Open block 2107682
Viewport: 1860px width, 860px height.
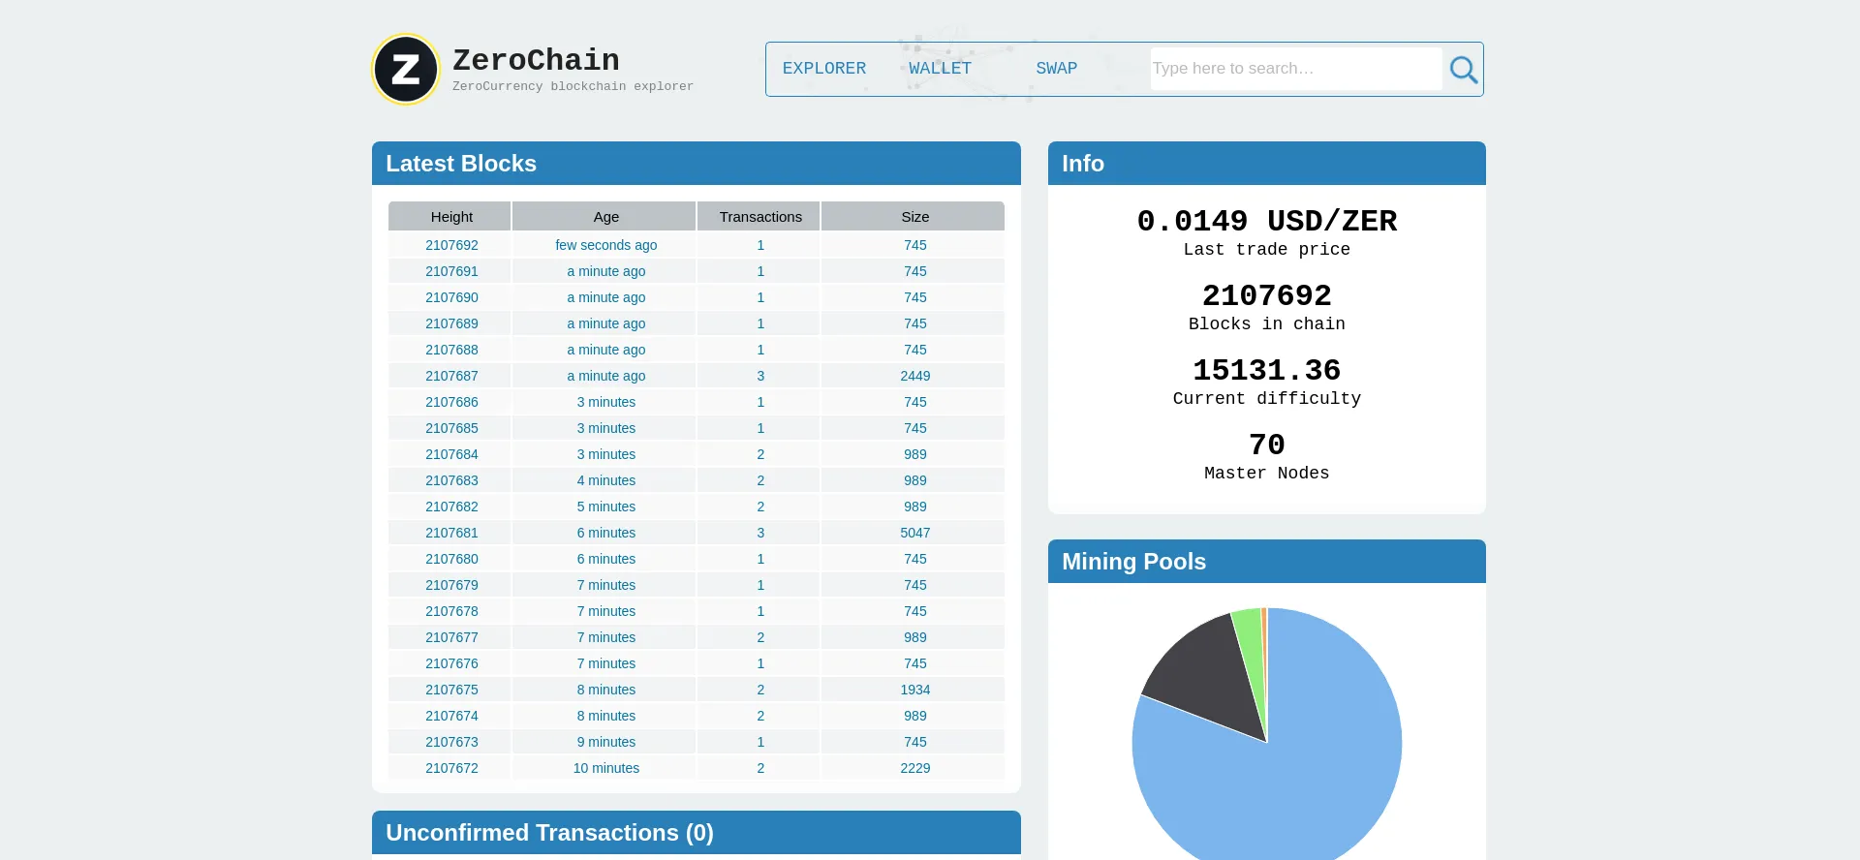pyautogui.click(x=451, y=507)
